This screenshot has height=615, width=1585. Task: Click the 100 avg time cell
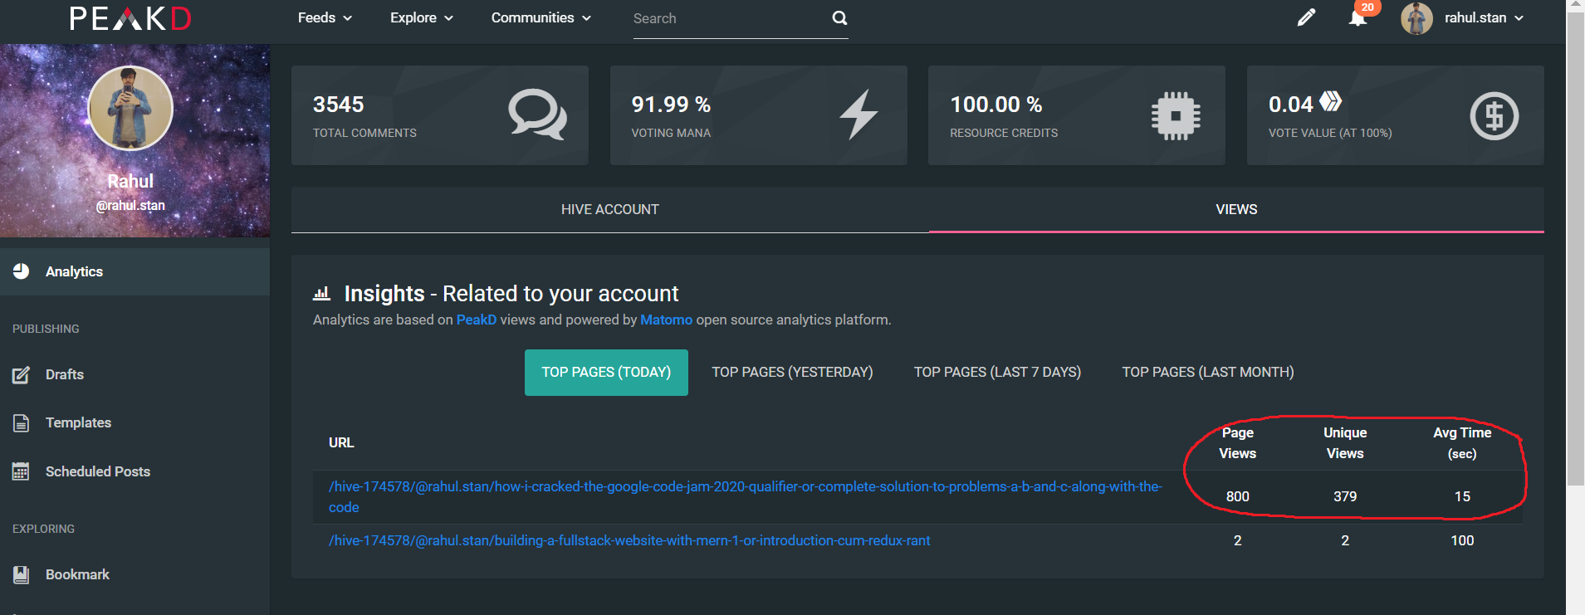coord(1462,540)
